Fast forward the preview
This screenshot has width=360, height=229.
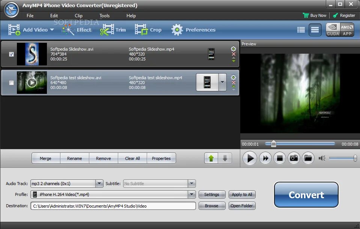(x=265, y=158)
